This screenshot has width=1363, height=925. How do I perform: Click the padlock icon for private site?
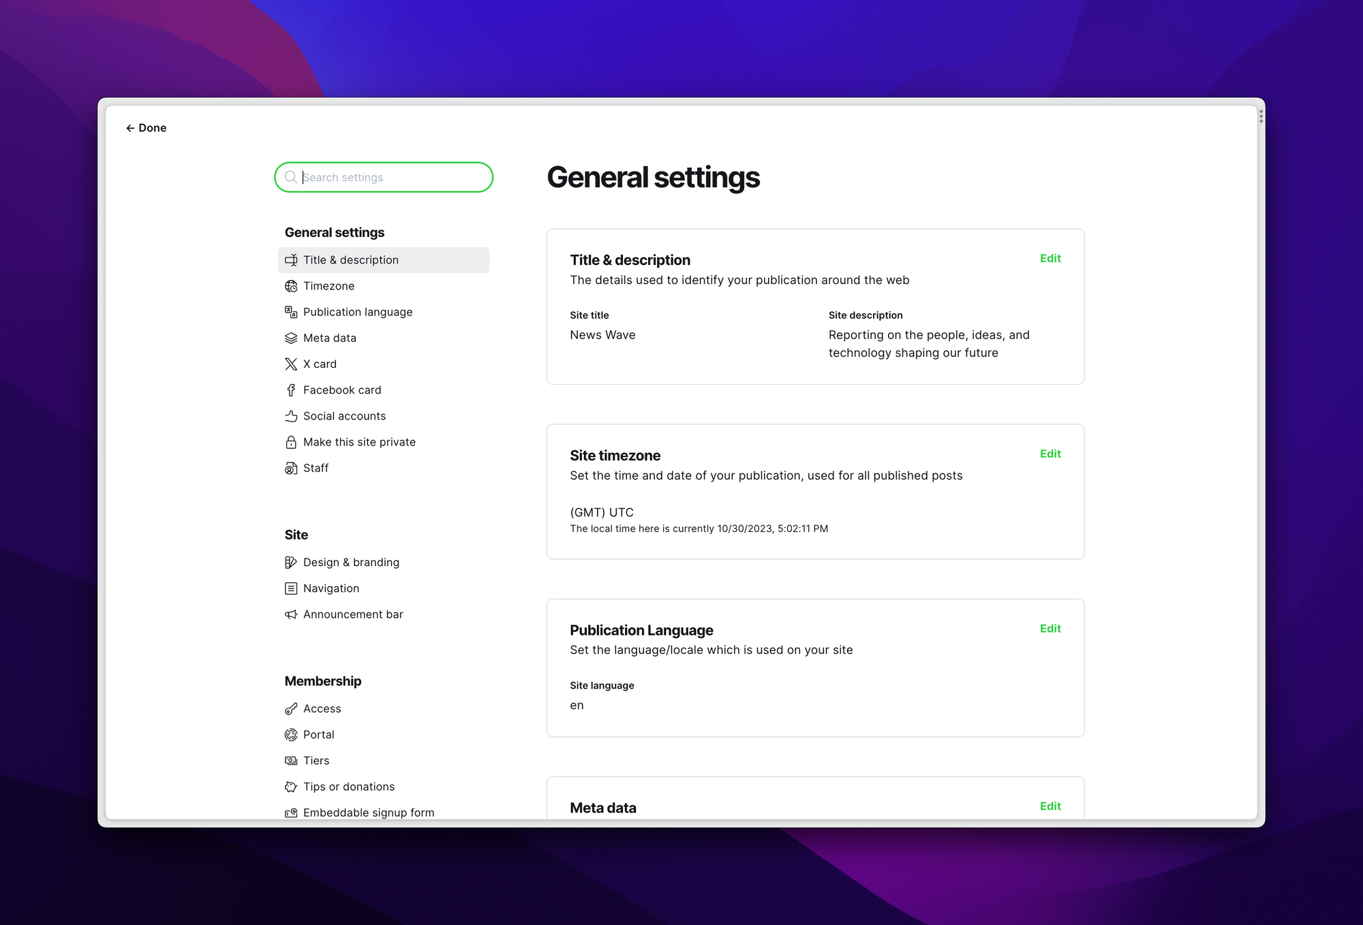tap(291, 442)
